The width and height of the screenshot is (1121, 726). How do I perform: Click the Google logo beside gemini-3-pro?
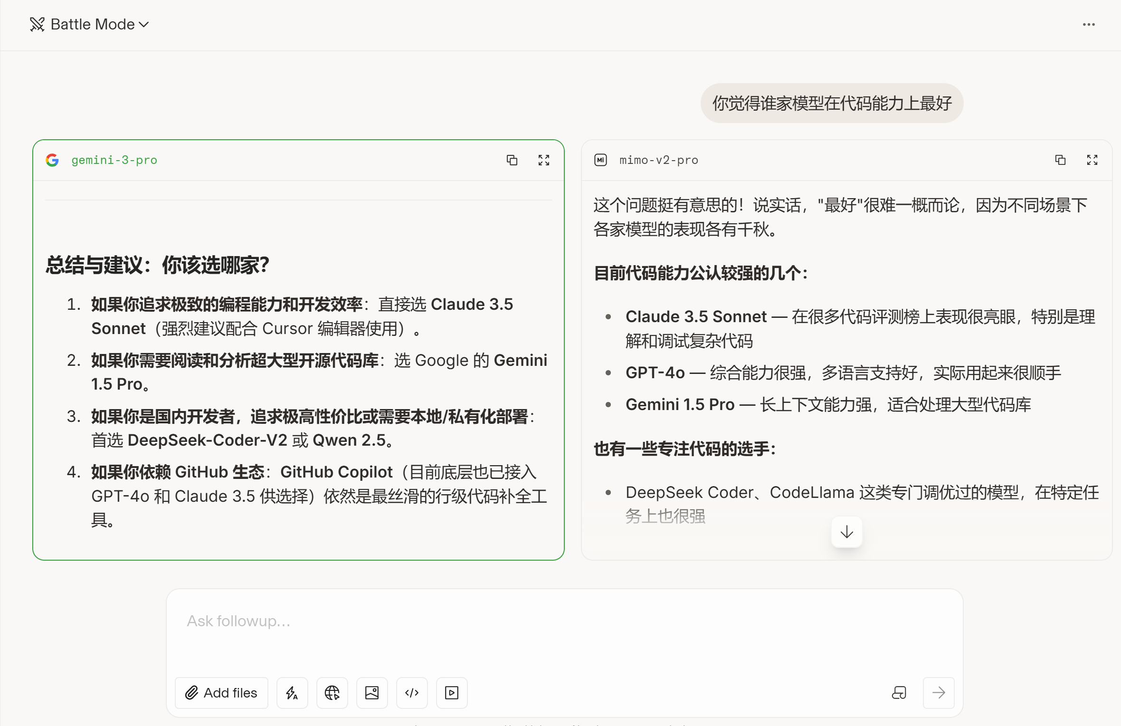(52, 160)
